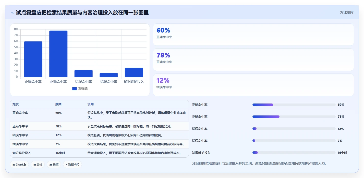Select the 进度 chip

click(54, 165)
